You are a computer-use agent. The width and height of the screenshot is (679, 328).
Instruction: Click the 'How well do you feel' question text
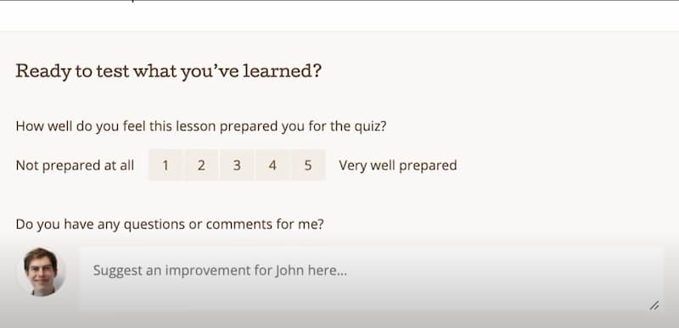pos(201,126)
